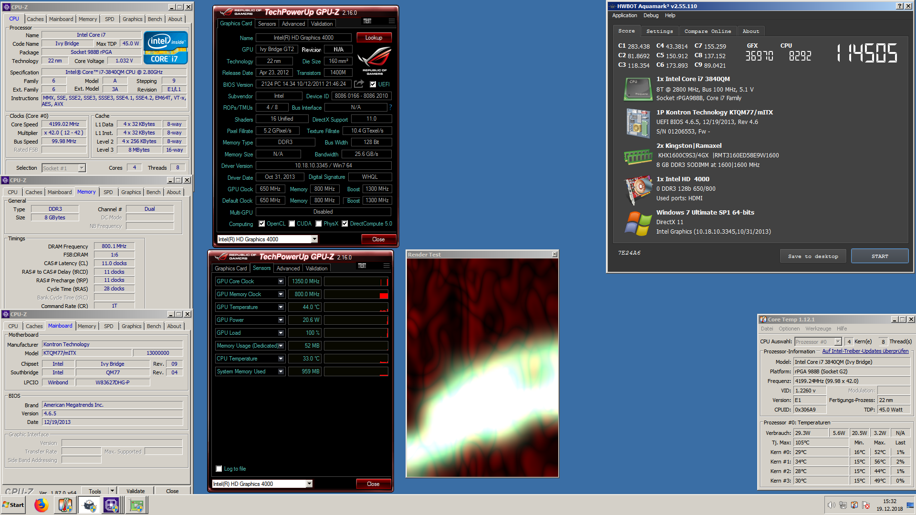Open the GPU Memory Clock sensor dropdown
This screenshot has height=515, width=916.
point(281,294)
